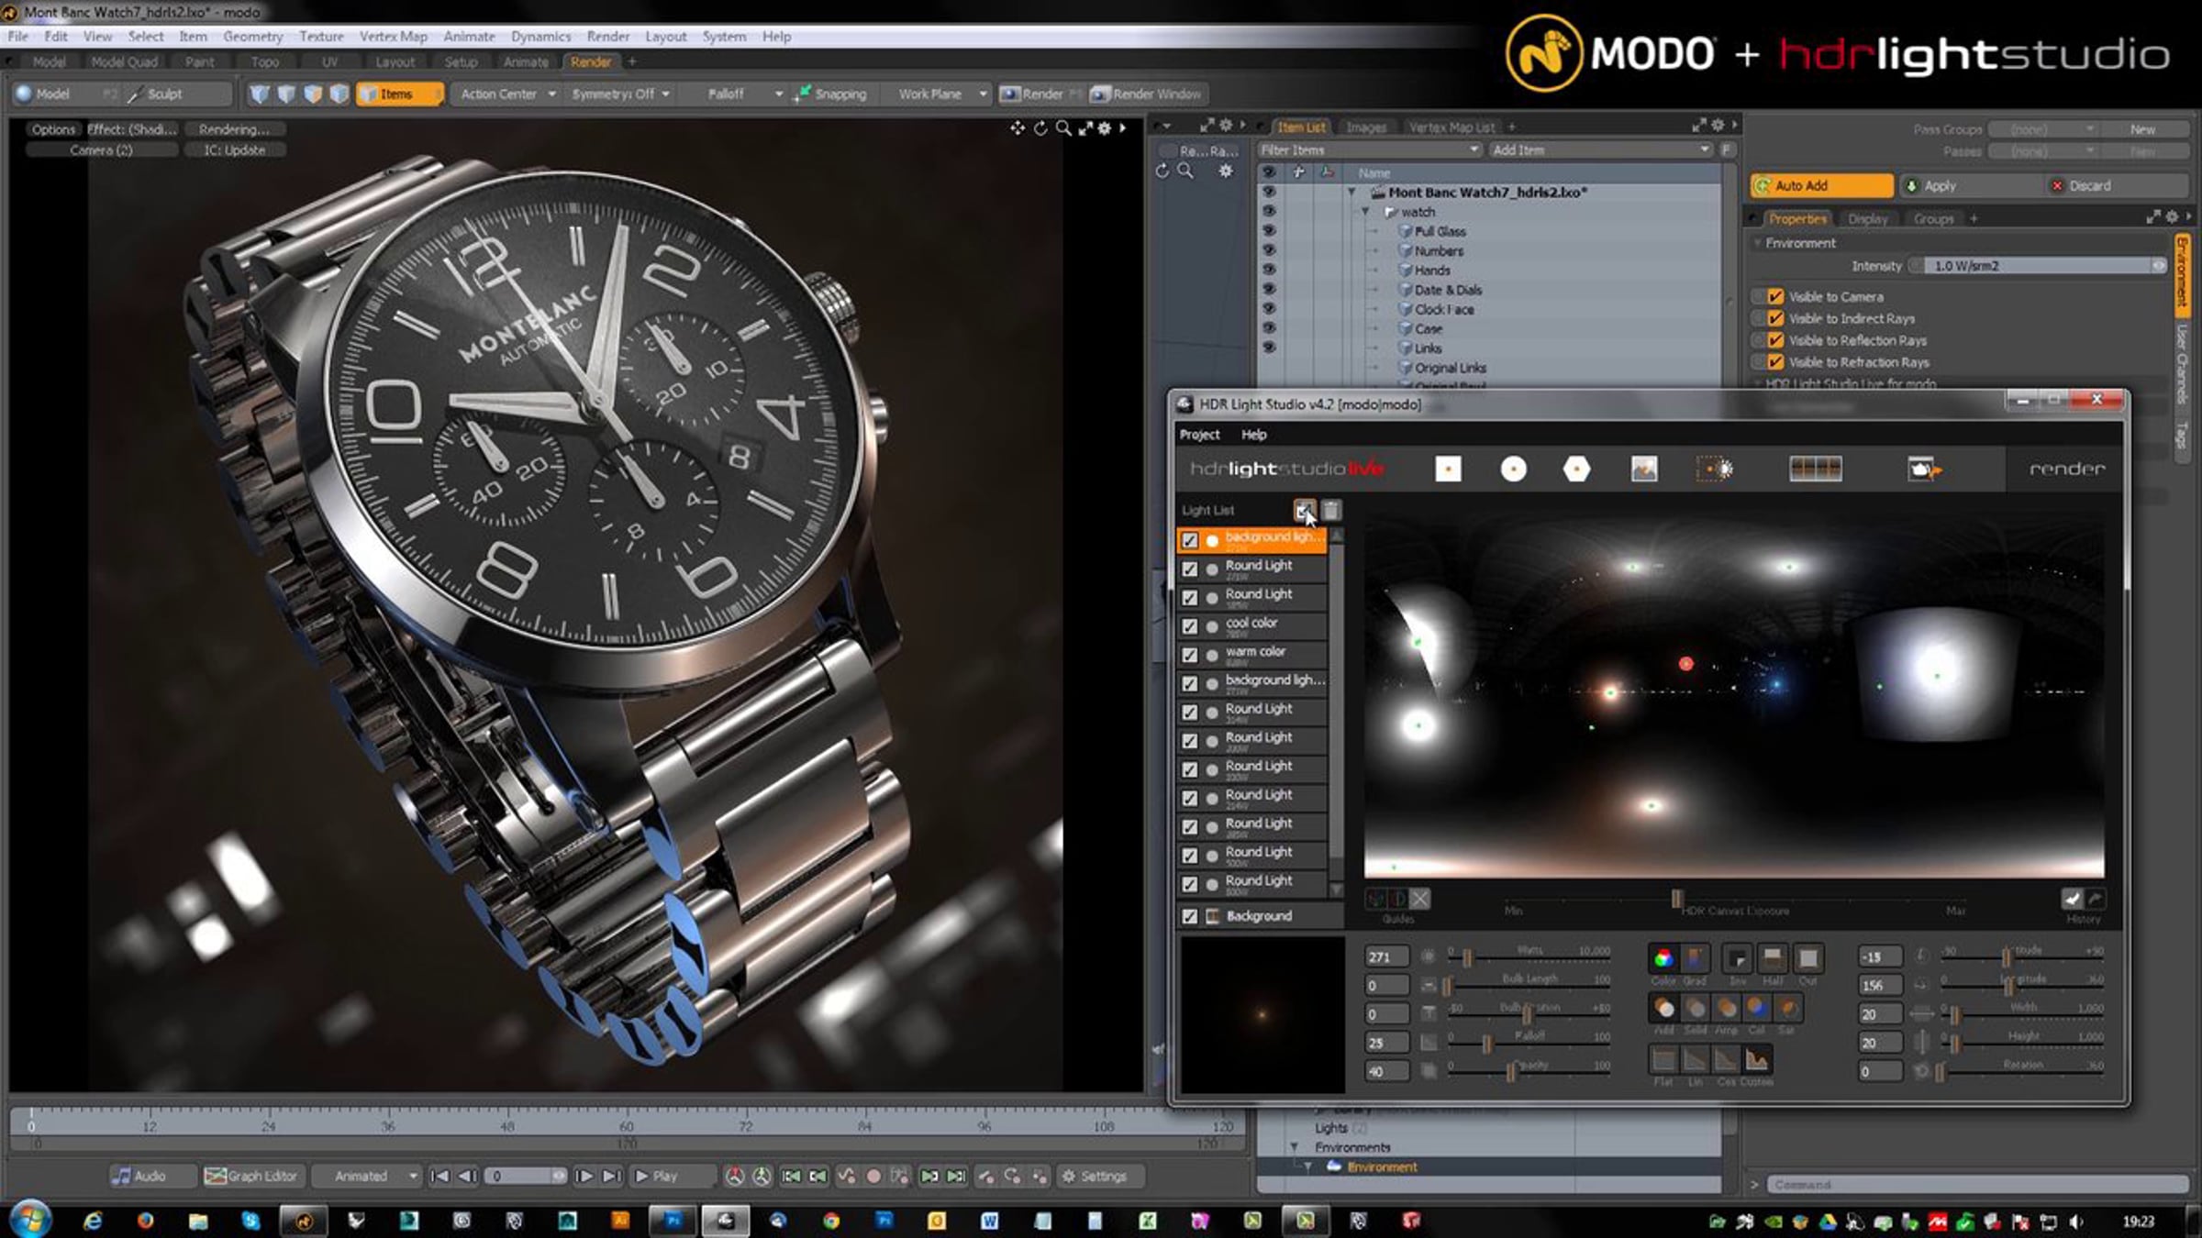Toggle the Background layer checkbox
Viewport: 2202px width, 1238px height.
pyautogui.click(x=1189, y=916)
